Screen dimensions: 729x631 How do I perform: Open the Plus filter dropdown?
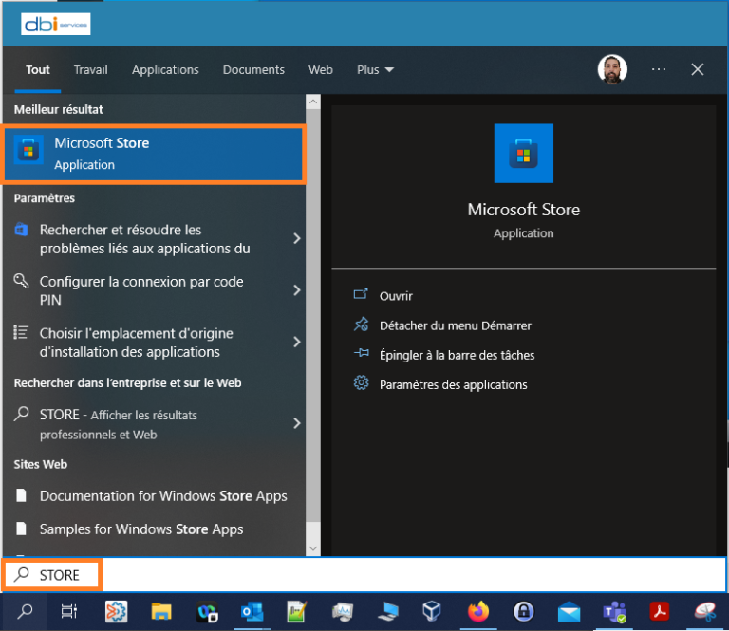pyautogui.click(x=375, y=69)
